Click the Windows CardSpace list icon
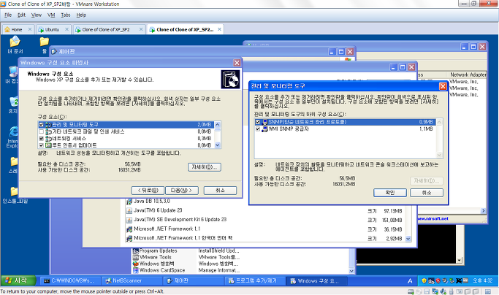This screenshot has height=295, width=499. [136, 270]
